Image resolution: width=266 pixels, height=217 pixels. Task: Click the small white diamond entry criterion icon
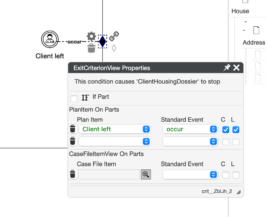[x=114, y=48]
